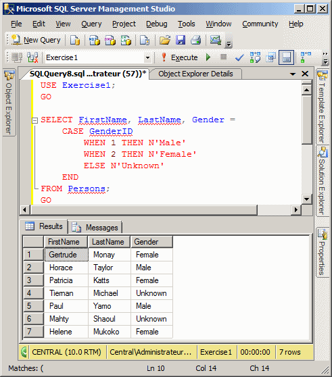Click the Analysis Services DMX Query icon

coord(110,40)
